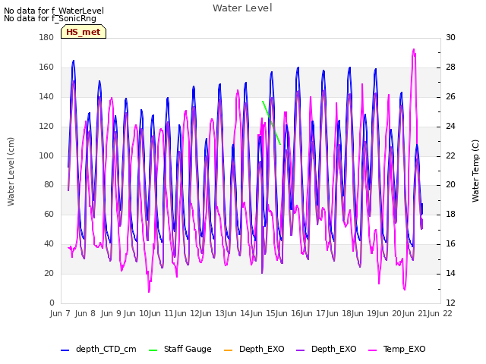486x364 pixels.
Task: Click the 0 tick on the water level axis
Action: coord(52,303)
